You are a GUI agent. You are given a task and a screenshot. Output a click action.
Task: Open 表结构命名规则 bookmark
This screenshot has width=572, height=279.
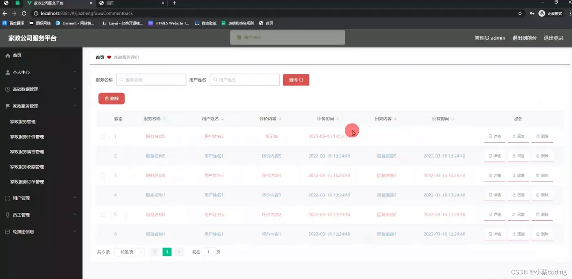pyautogui.click(x=238, y=23)
